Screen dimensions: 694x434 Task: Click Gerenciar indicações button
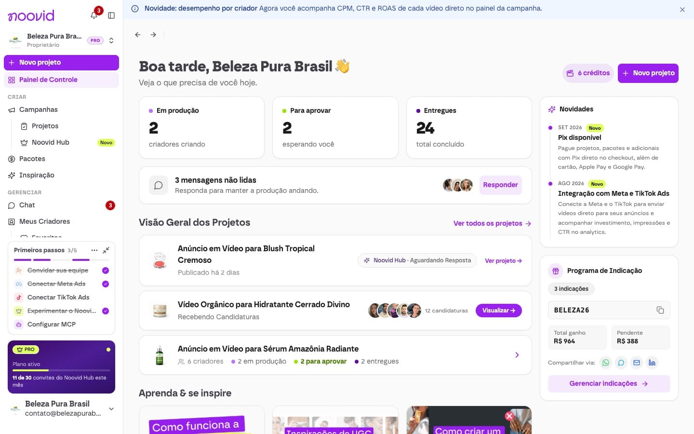click(x=609, y=384)
